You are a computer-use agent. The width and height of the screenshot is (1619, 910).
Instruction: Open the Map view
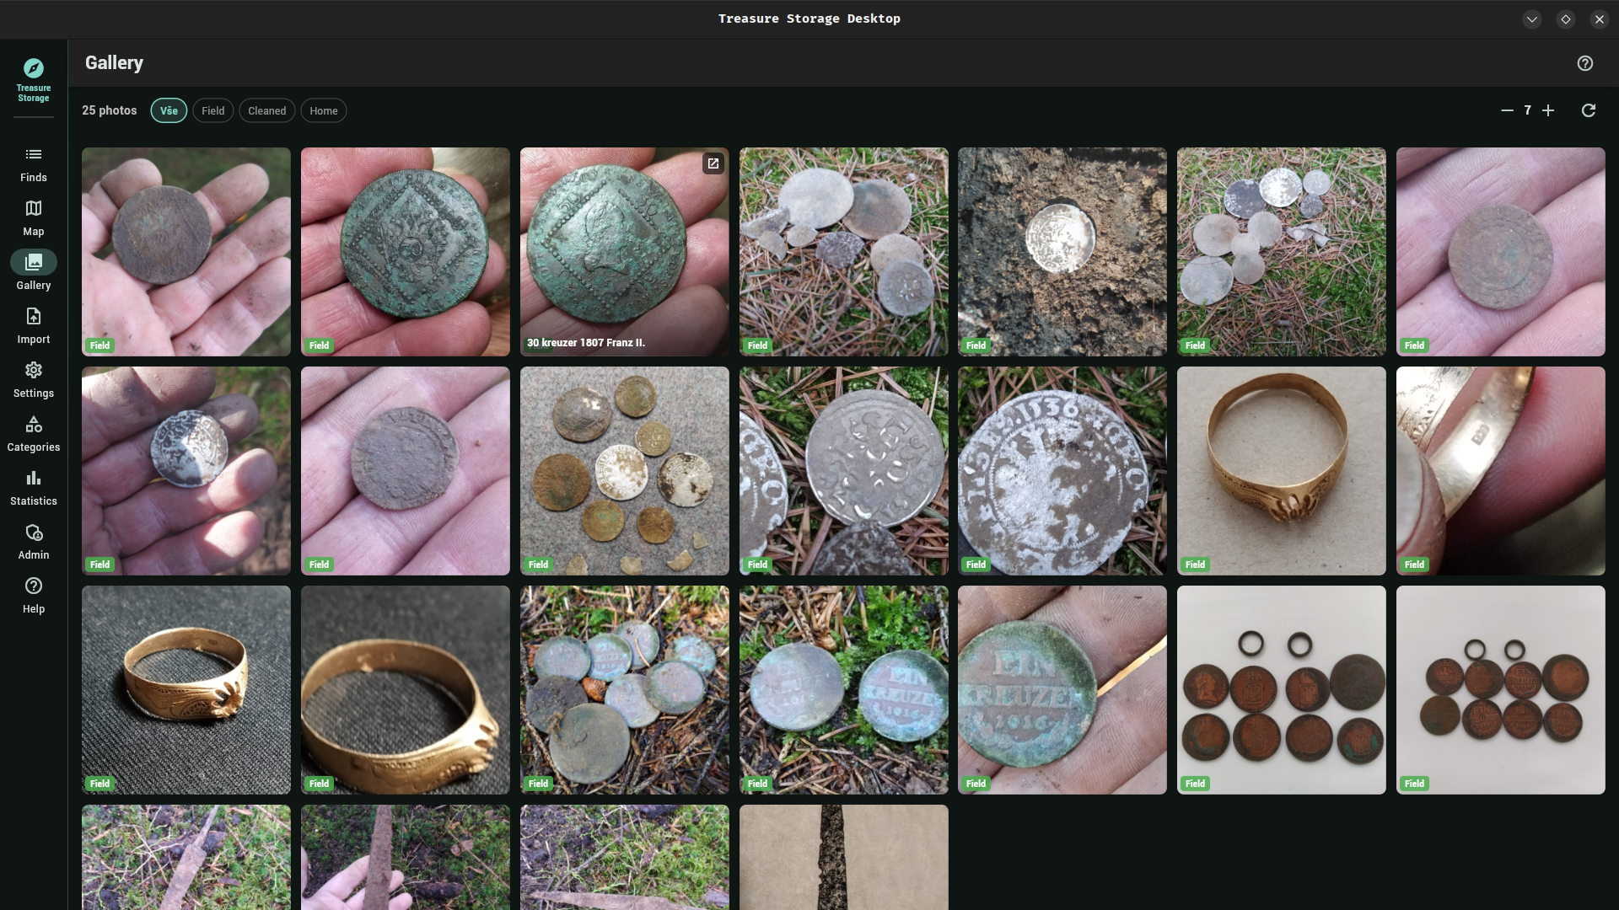click(x=34, y=218)
